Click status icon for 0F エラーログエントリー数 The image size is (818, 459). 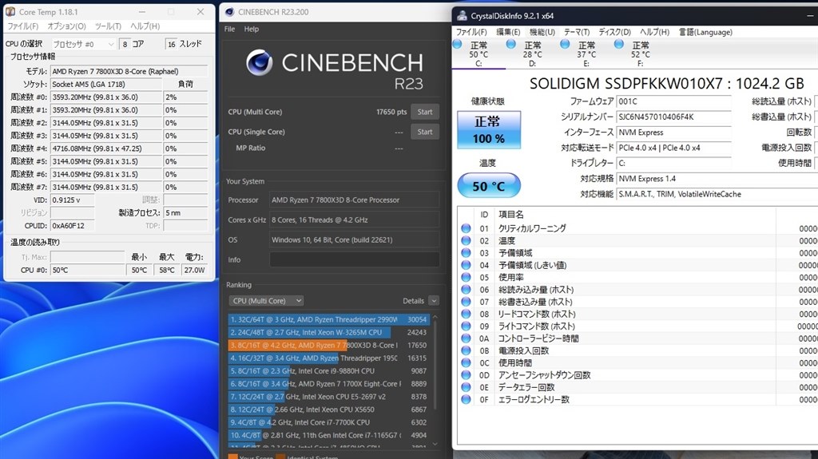tap(466, 400)
